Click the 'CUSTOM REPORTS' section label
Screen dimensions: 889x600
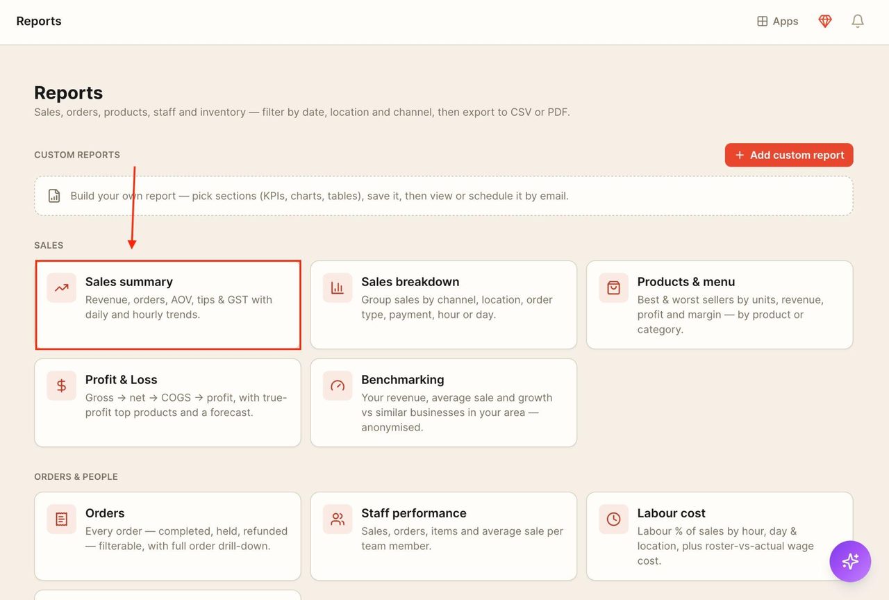pos(77,155)
